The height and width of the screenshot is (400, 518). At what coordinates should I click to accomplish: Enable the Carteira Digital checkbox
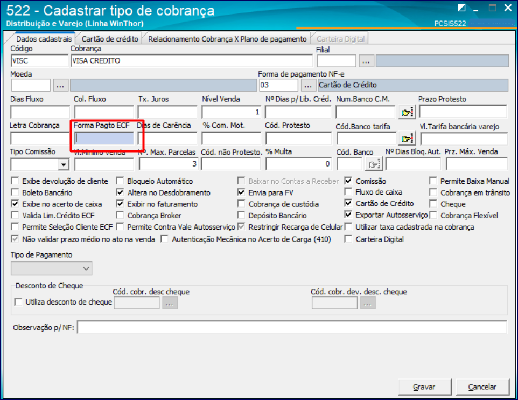point(348,239)
